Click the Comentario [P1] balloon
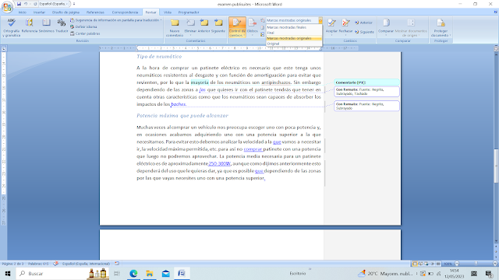 (366, 82)
